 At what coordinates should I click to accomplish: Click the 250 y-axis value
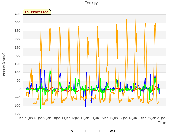click(x=17, y=48)
